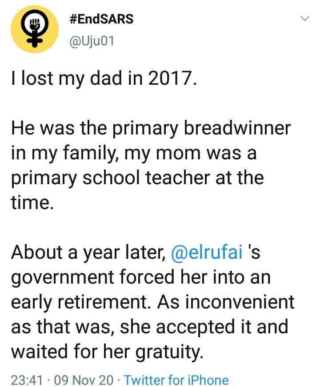Click the @Uju01 handle
Viewport: 320px width, 387px height.
(x=92, y=41)
